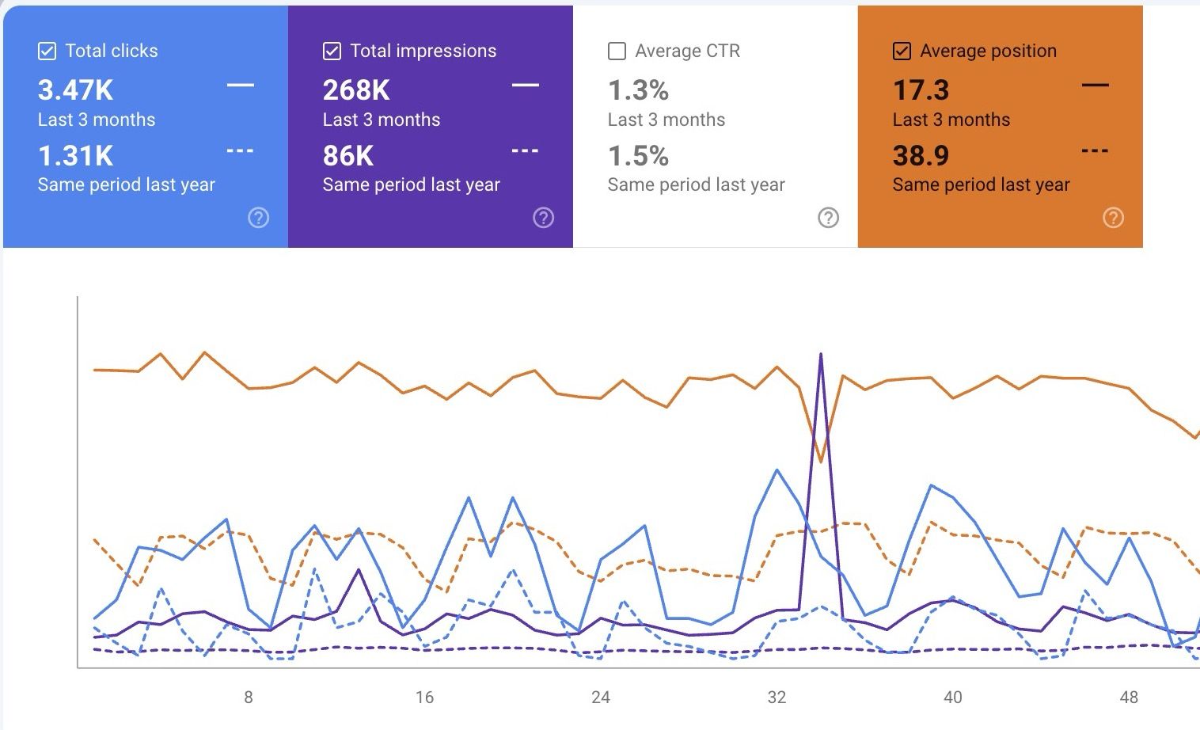1200x730 pixels.
Task: Select the Average position card label
Action: 988,51
